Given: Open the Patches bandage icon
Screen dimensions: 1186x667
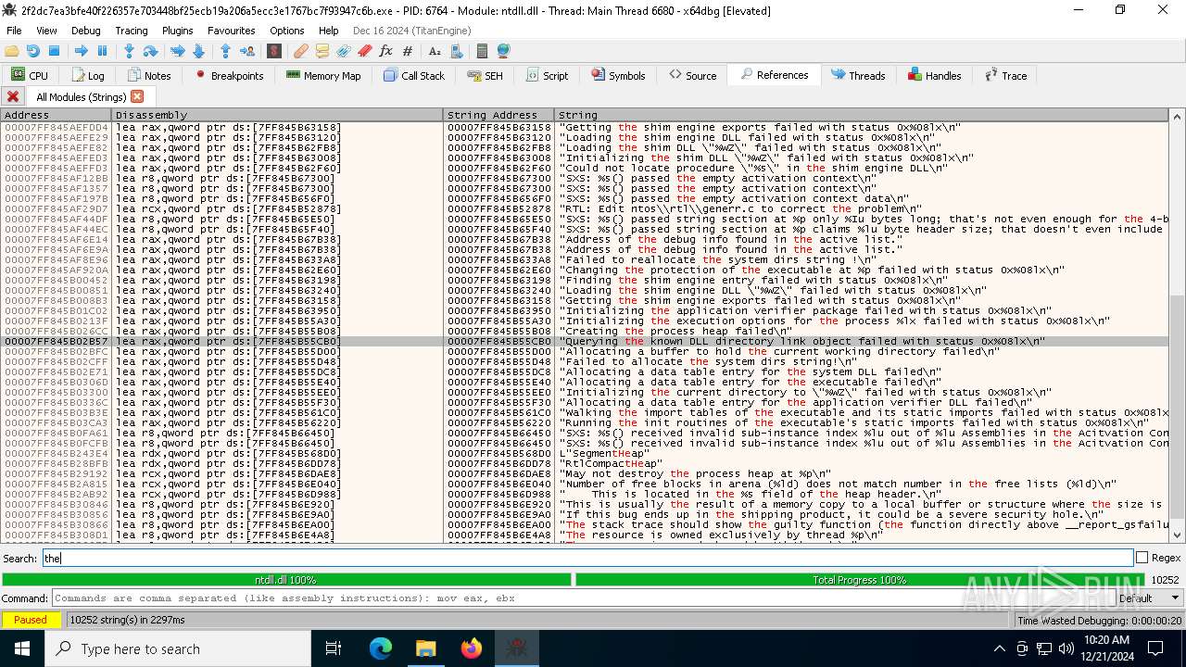Looking at the screenshot, I should (x=301, y=51).
